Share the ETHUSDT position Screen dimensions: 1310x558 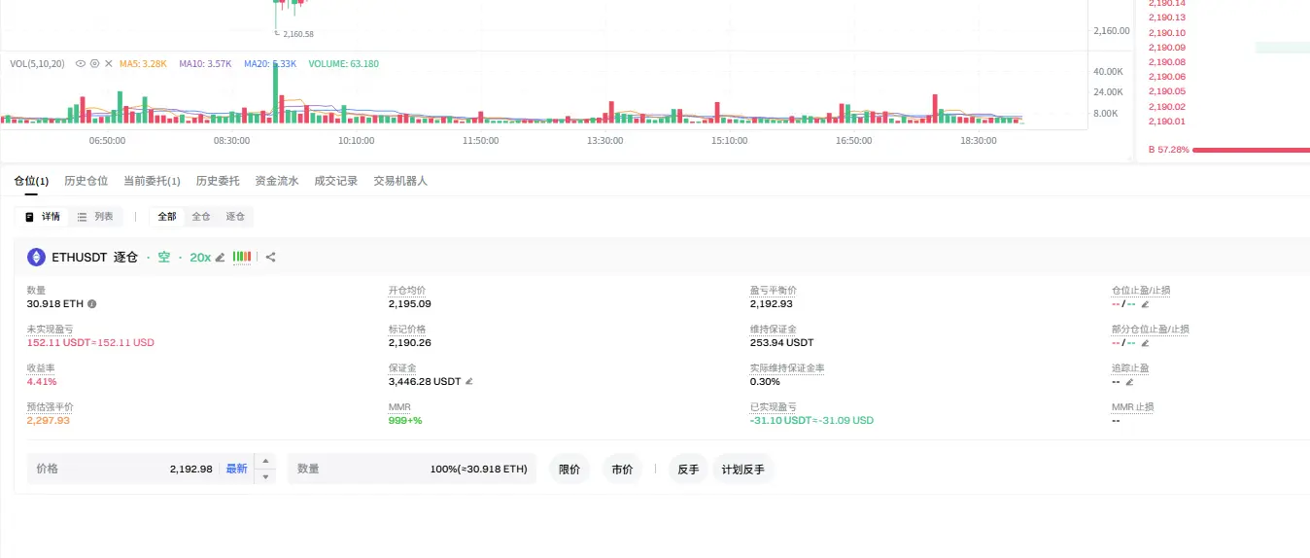pos(271,258)
